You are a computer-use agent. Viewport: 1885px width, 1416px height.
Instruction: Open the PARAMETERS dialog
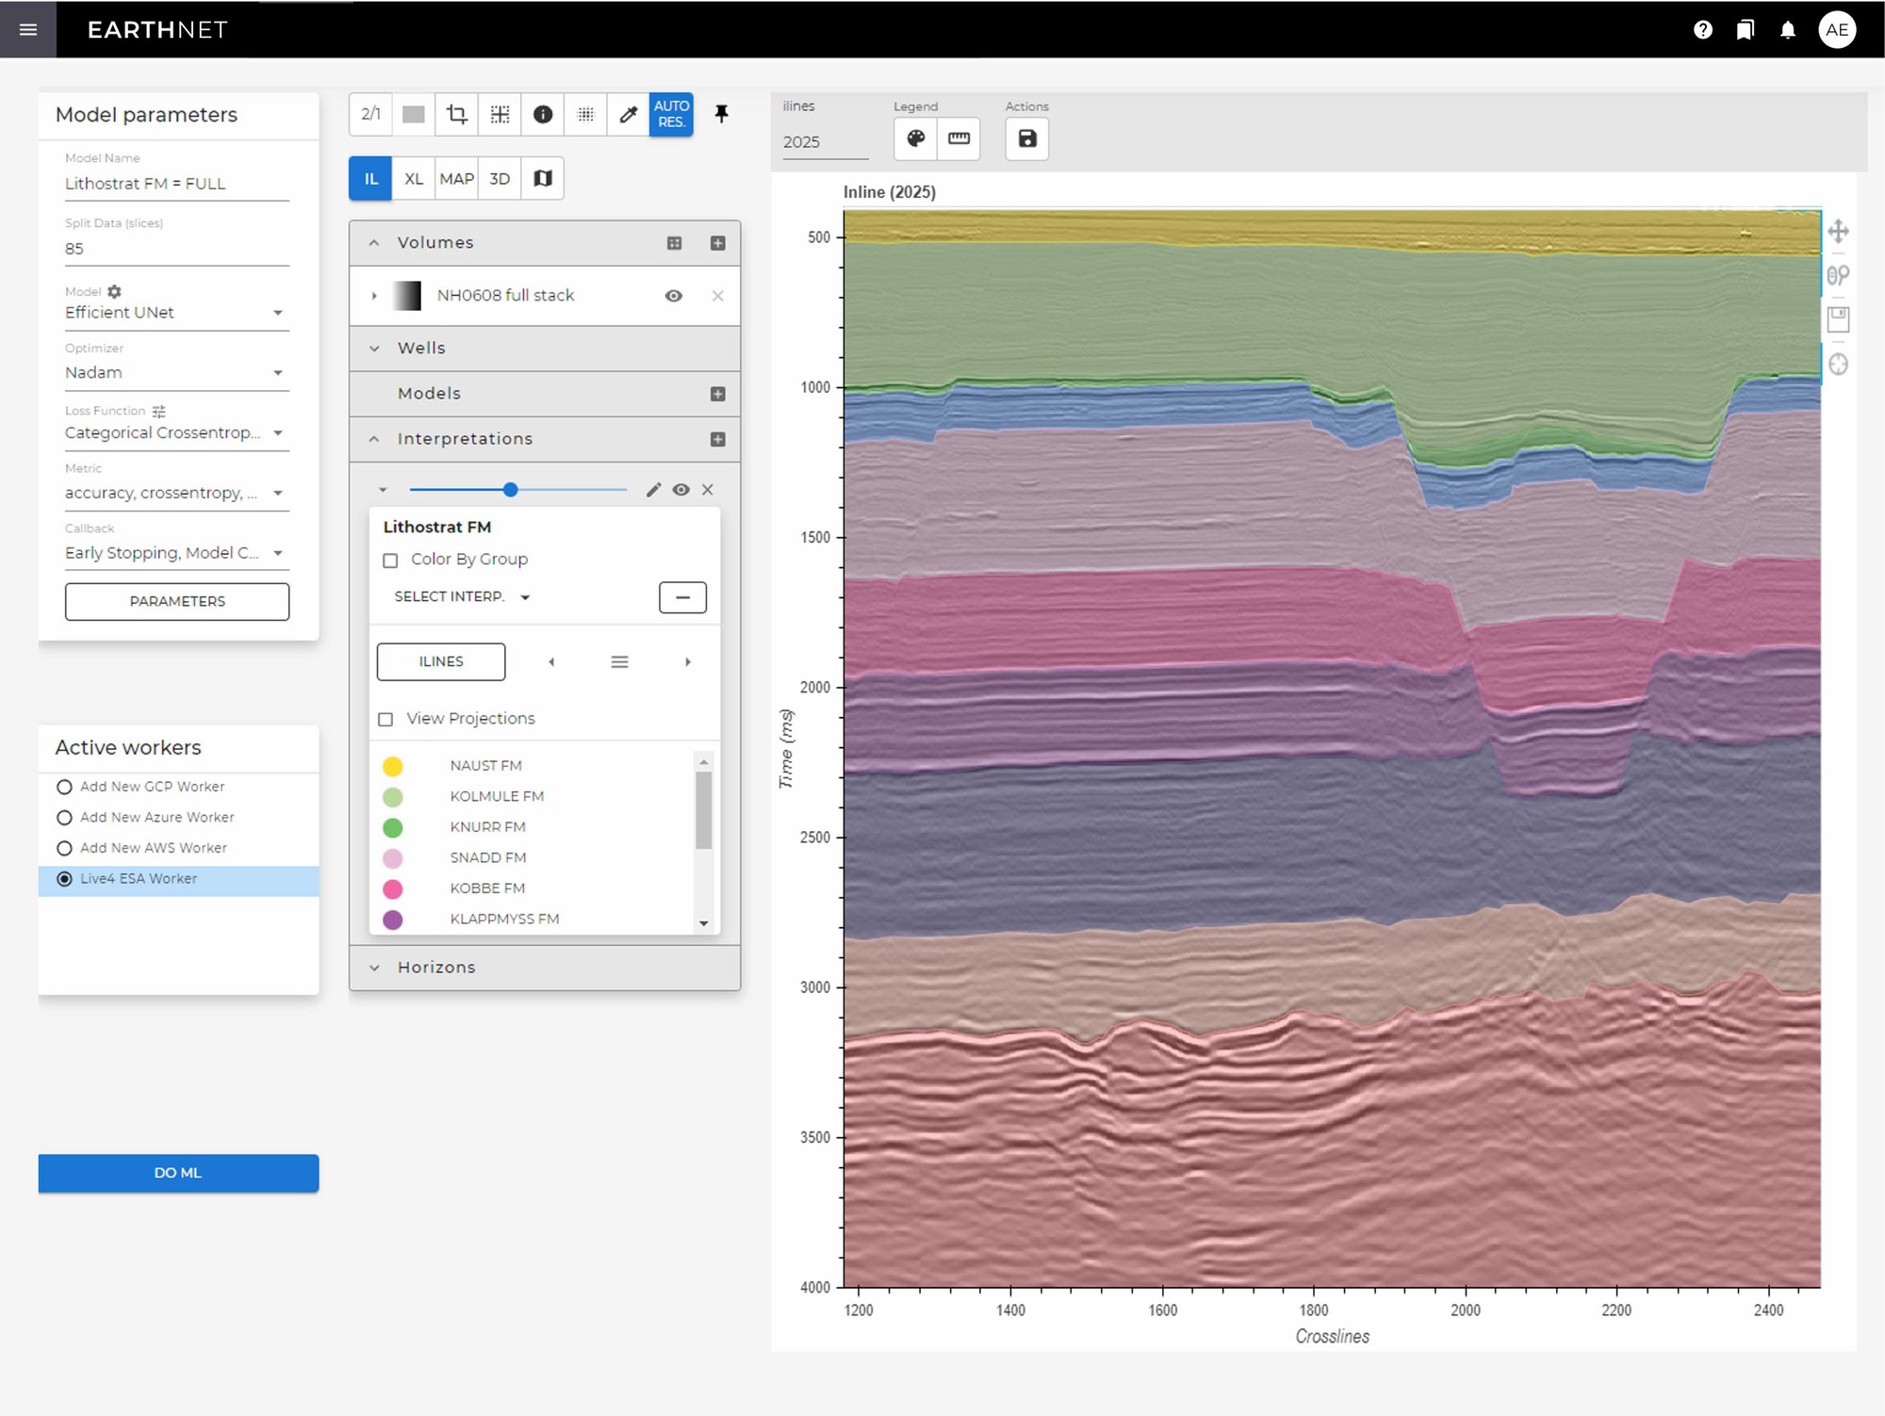point(176,601)
